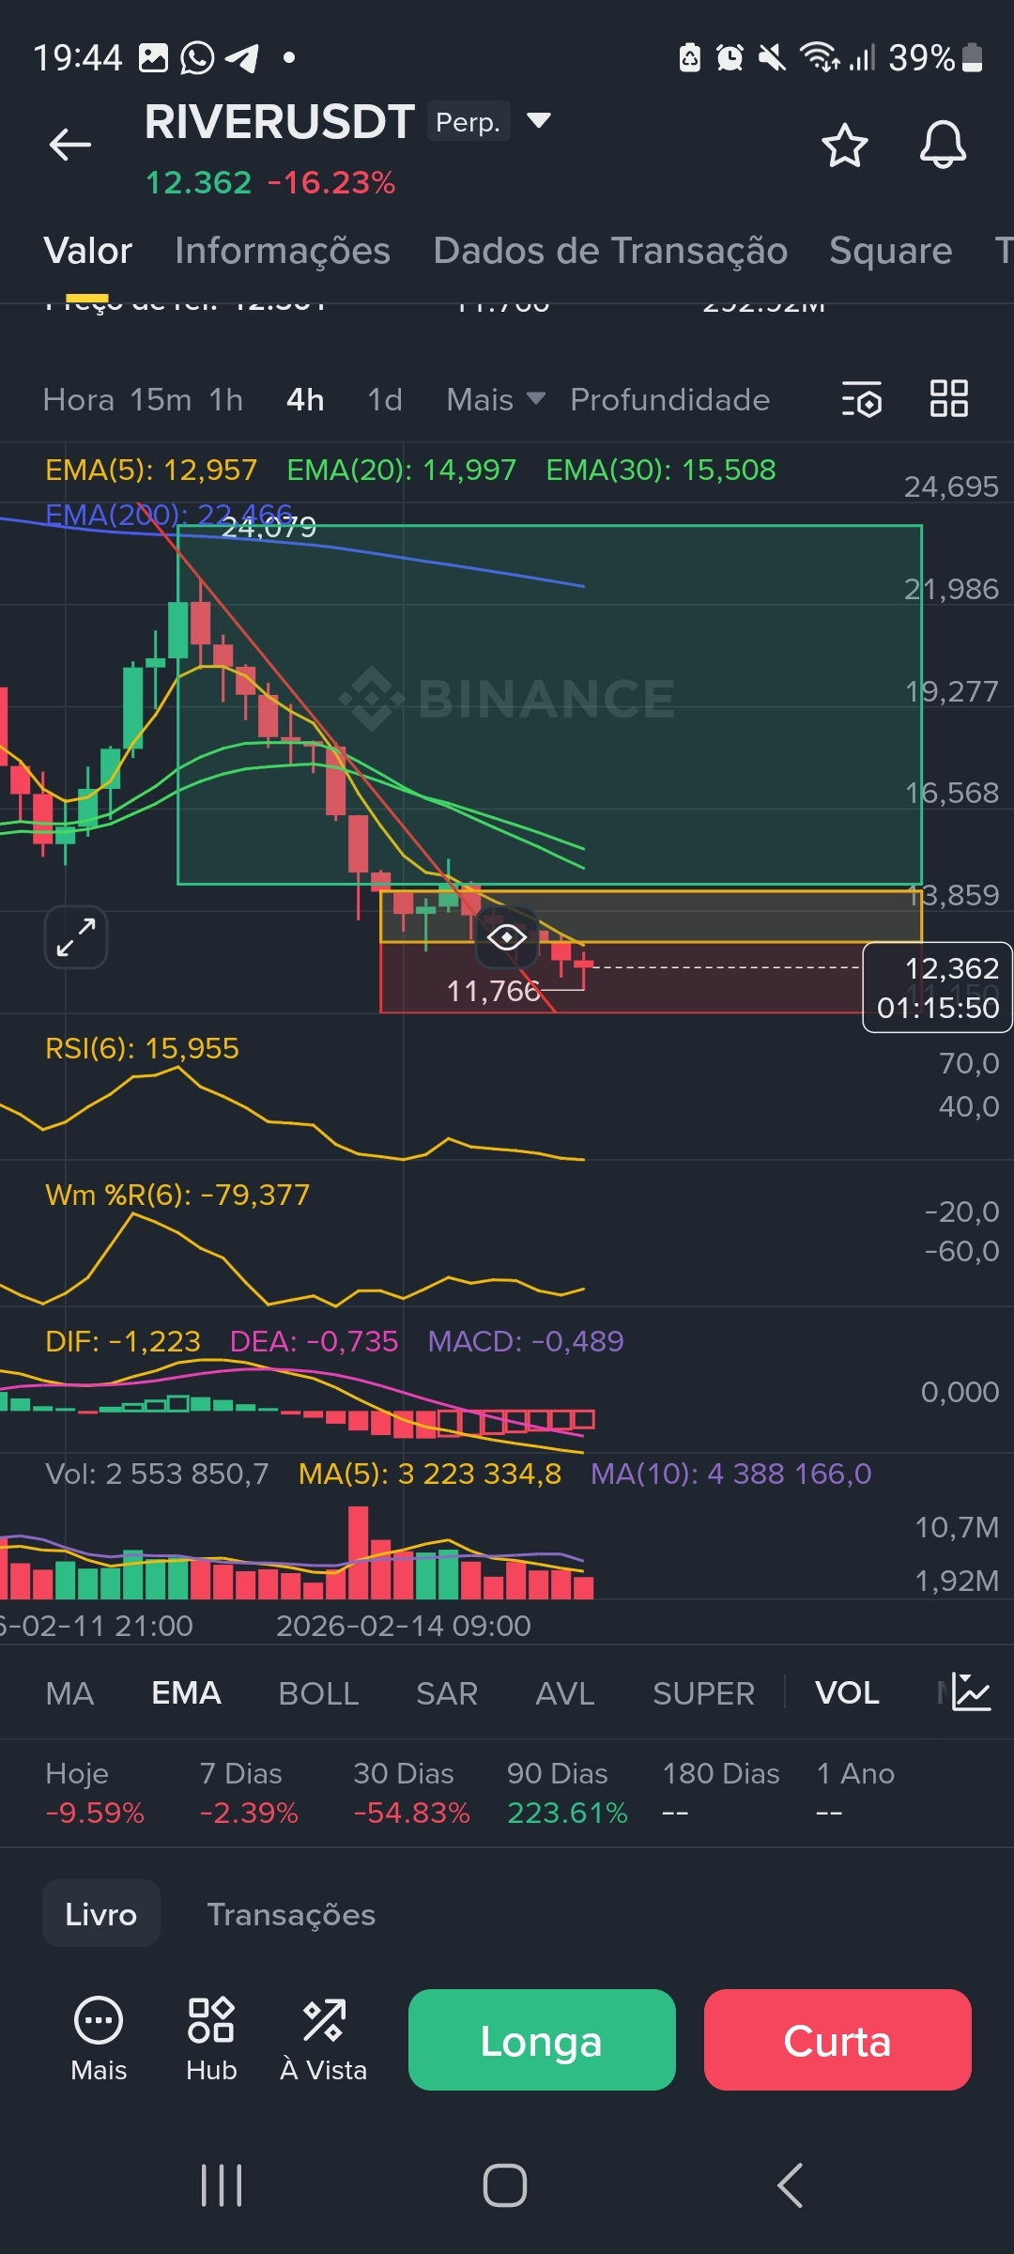Tap the current price label 12,362
Screen dimensions: 1014x2254
point(937,987)
